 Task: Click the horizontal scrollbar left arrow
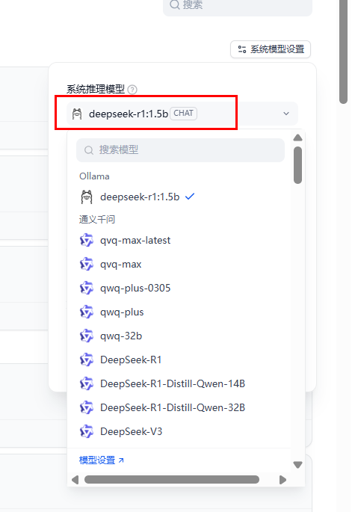coord(75,480)
